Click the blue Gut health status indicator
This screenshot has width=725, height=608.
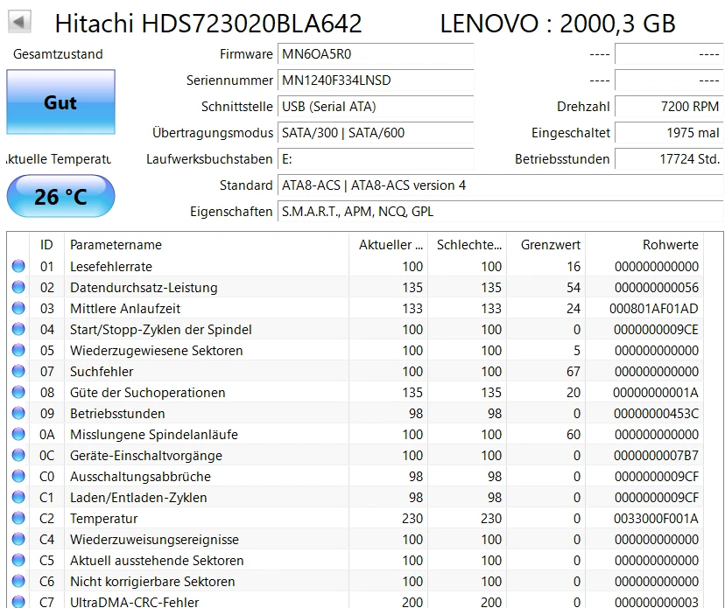pyautogui.click(x=60, y=102)
